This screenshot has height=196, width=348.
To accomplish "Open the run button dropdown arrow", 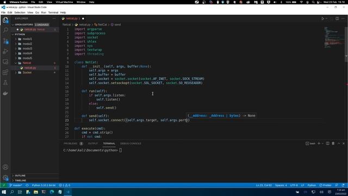I will click(x=326, y=19).
